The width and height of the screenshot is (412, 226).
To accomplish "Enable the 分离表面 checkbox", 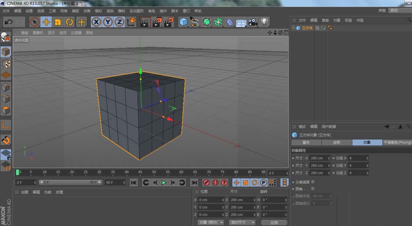I will (x=313, y=182).
